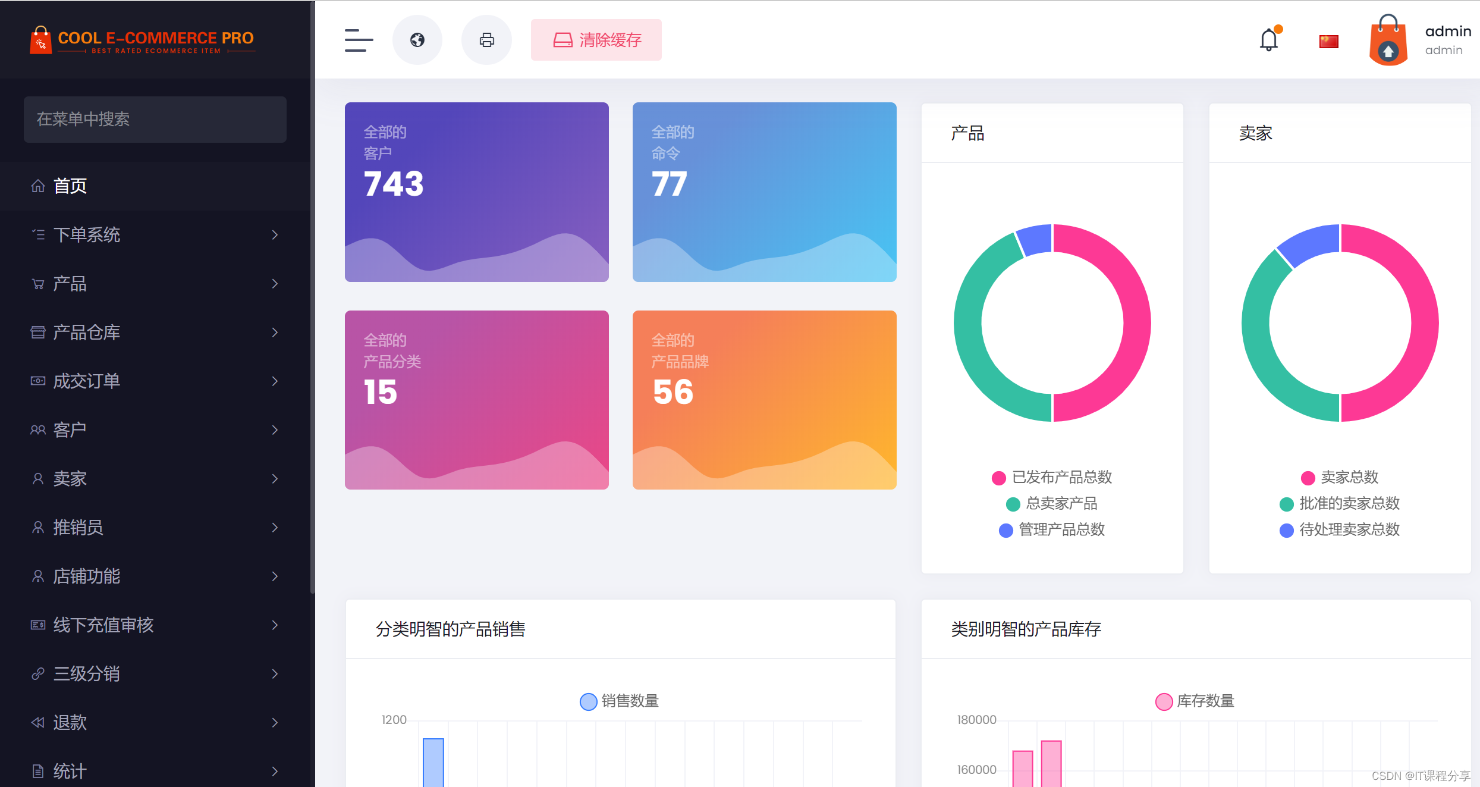Select 三级分销 in the sidebar
Image resolution: width=1480 pixels, height=787 pixels.
tap(87, 674)
